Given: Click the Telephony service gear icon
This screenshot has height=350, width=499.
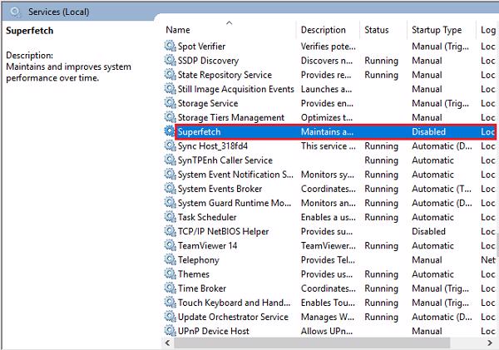Looking at the screenshot, I should [x=170, y=260].
